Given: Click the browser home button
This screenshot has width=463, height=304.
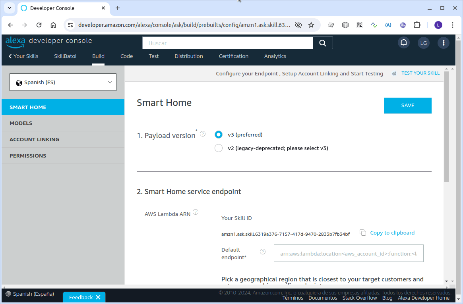Looking at the screenshot, I should click(53, 25).
